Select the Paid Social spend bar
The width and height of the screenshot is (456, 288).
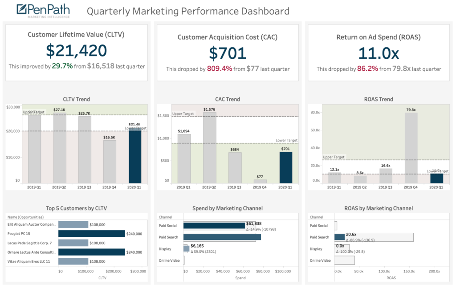coord(214,226)
